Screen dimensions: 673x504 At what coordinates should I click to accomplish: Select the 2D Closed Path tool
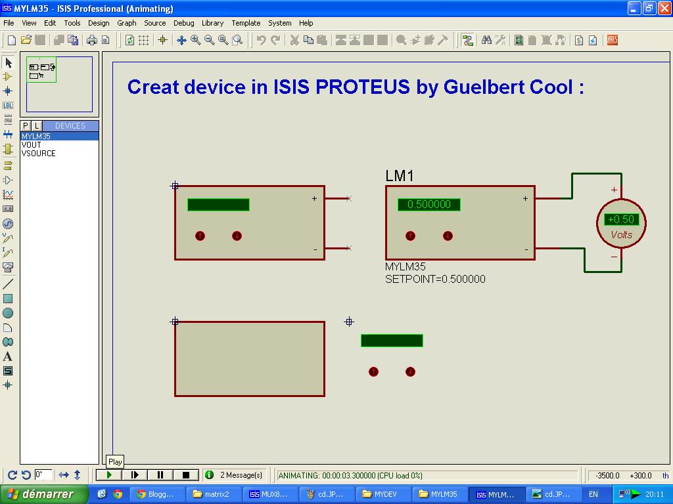8,342
